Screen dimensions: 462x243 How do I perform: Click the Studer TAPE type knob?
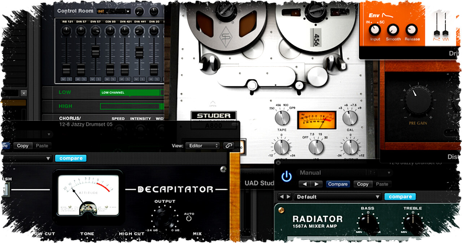pos(282,118)
